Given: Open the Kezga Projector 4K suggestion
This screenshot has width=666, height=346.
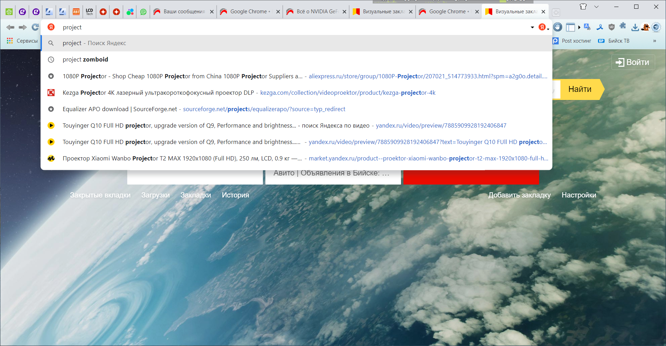Looking at the screenshot, I should tap(296, 92).
